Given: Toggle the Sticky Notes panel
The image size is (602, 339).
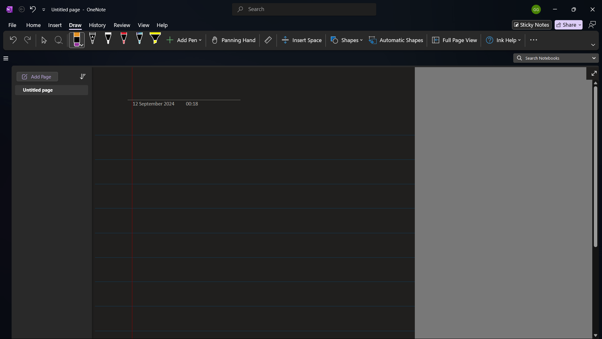Looking at the screenshot, I should pyautogui.click(x=531, y=24).
